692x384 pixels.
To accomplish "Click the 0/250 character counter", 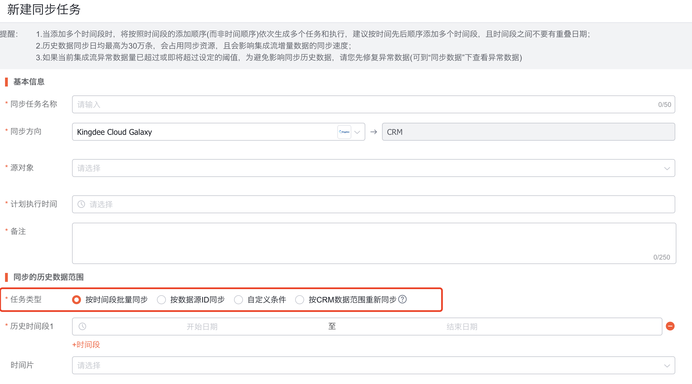I will 662,257.
